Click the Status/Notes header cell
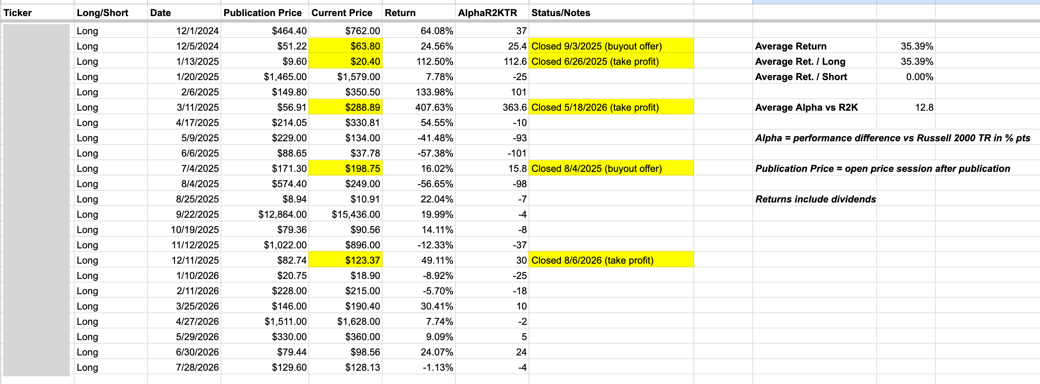 [611, 13]
